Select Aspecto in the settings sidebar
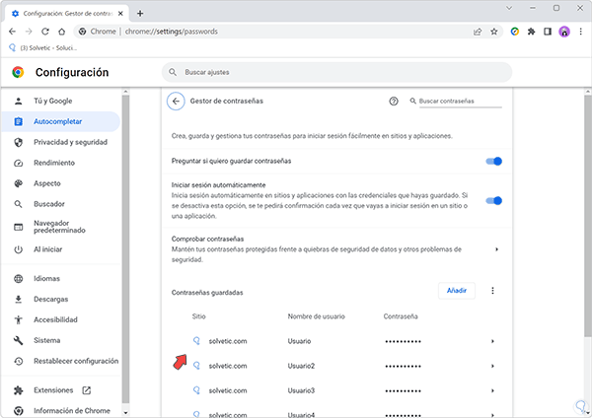Screen dimensions: 592x418 (47, 183)
